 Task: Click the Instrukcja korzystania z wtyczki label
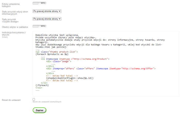click(13, 33)
